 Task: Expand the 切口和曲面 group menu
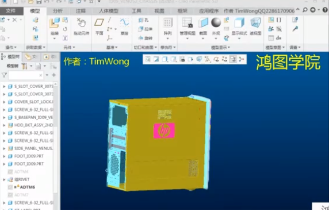tap(145, 48)
